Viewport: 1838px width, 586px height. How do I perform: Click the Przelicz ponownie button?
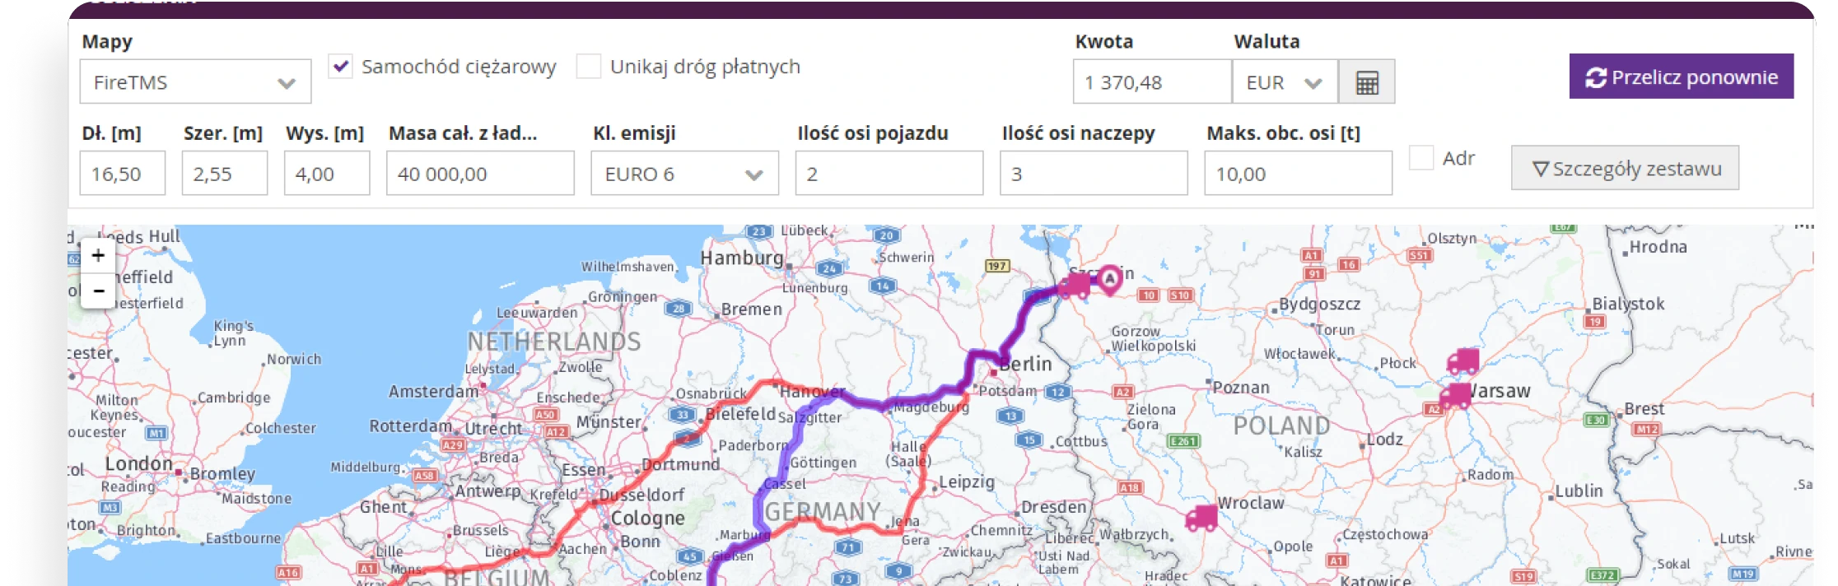[1681, 77]
